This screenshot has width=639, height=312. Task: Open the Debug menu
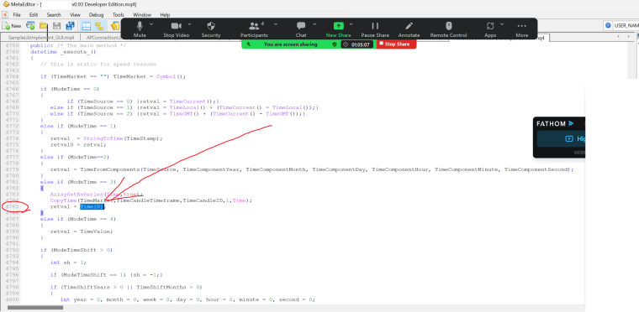[x=96, y=14]
